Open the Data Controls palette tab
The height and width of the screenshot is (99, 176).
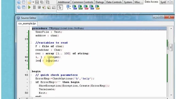tap(114, 2)
